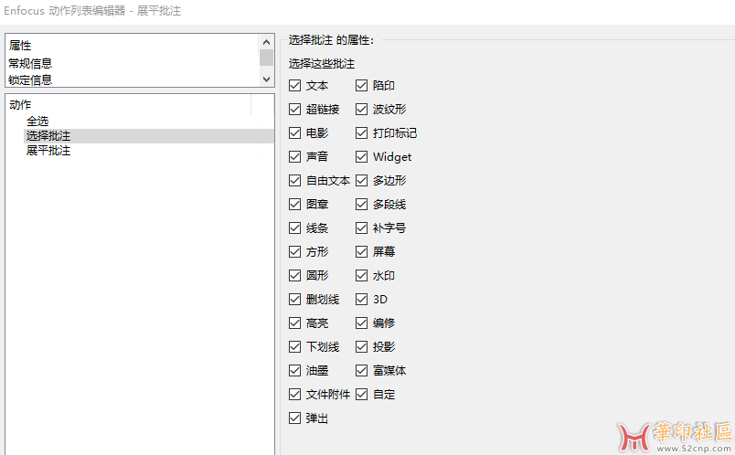The width and height of the screenshot is (735, 455).
Task: Click the 动作 header in action list
Action: click(x=20, y=104)
